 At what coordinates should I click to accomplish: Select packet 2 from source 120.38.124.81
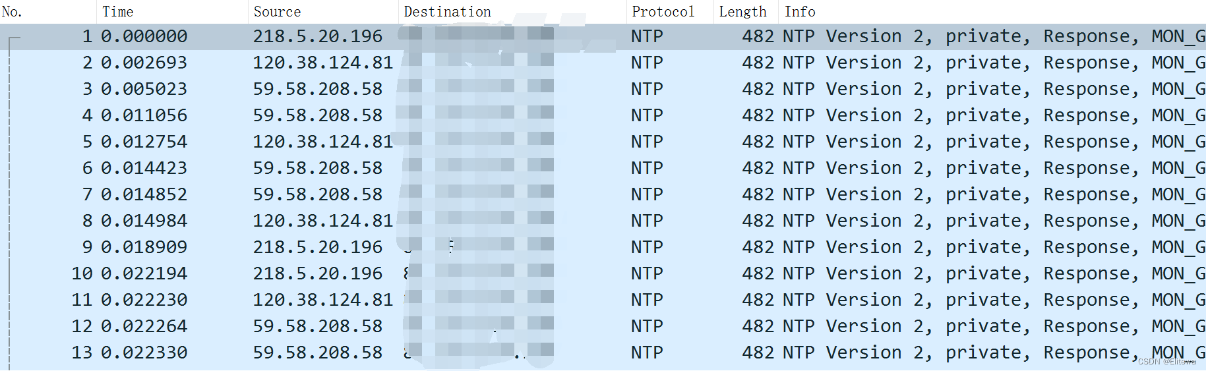322,63
